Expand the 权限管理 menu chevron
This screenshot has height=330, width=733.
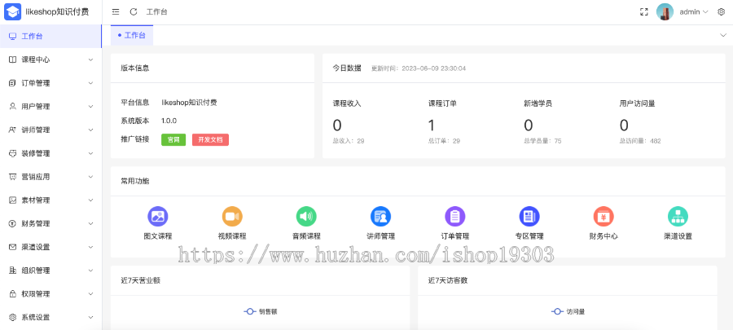click(90, 293)
